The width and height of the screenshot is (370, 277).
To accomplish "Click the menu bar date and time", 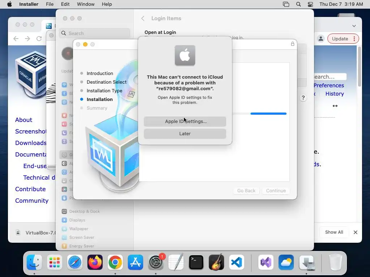I will click(341, 4).
